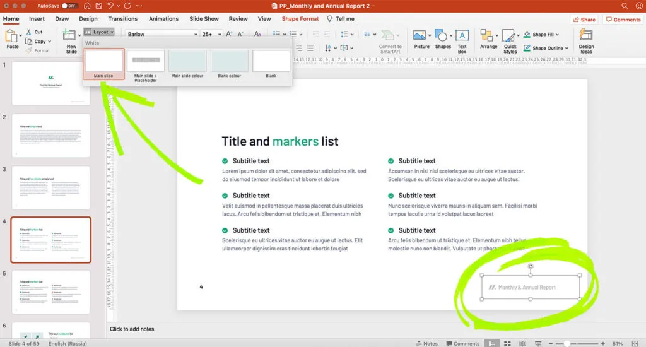The width and height of the screenshot is (646, 347).
Task: Expand the Paste options arrow
Action: [21, 36]
